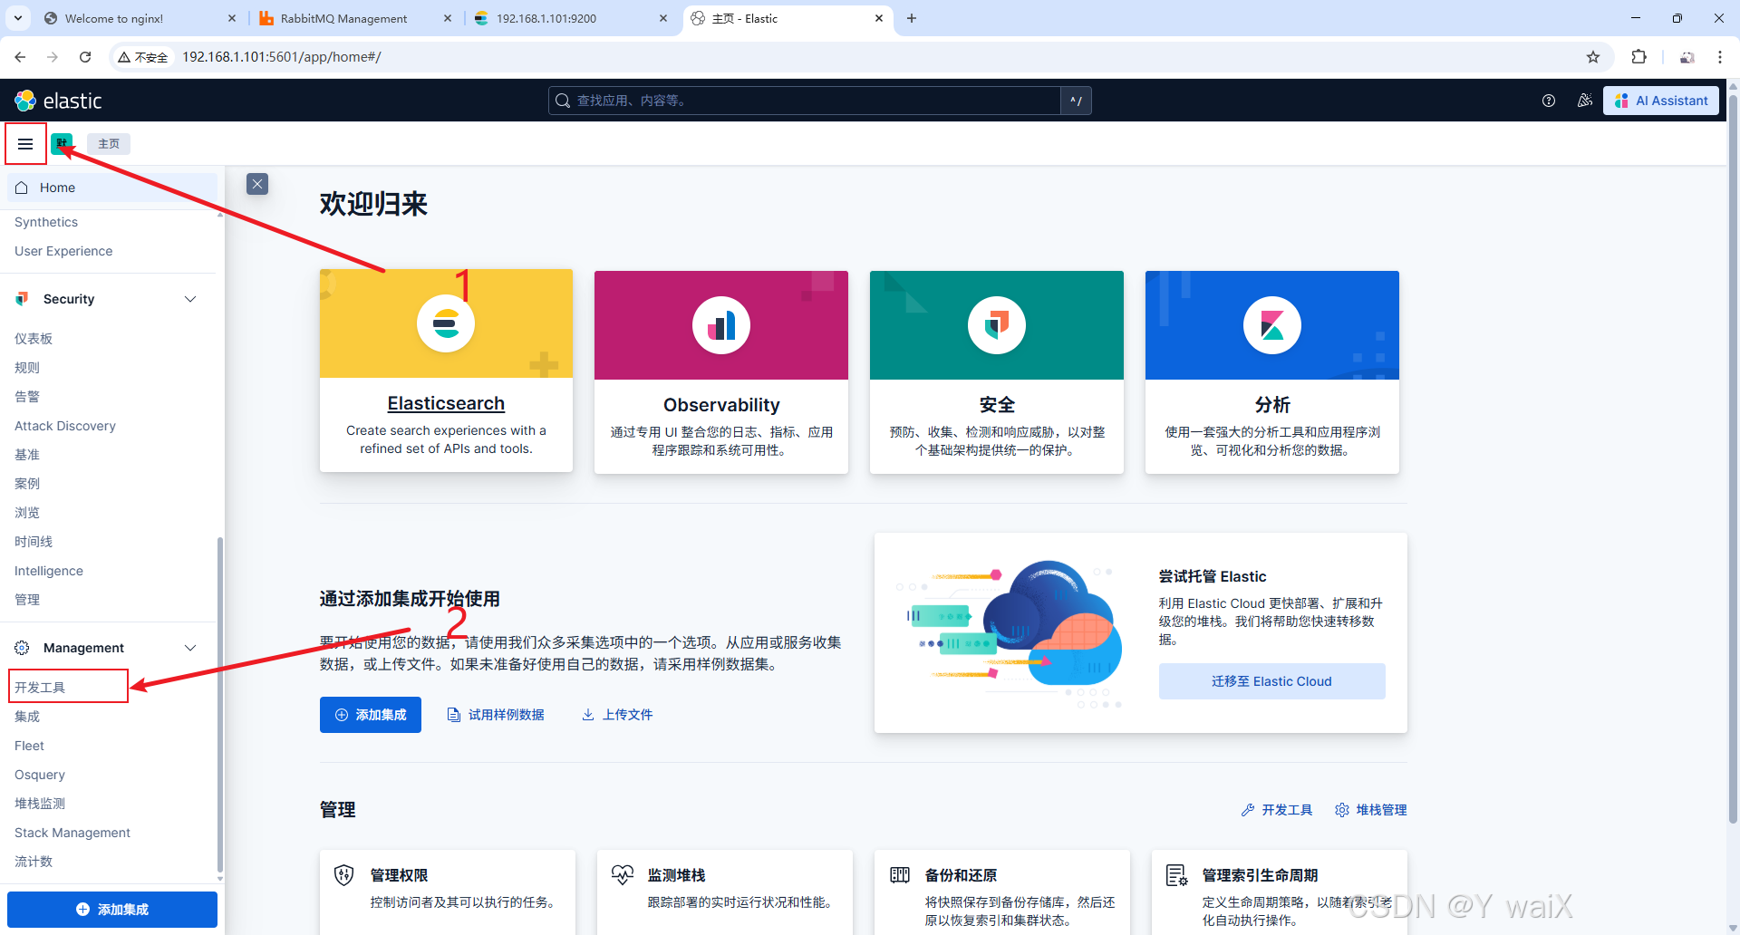Image resolution: width=1740 pixels, height=935 pixels.
Task: Open the 备份和还原 card title
Action: click(962, 875)
